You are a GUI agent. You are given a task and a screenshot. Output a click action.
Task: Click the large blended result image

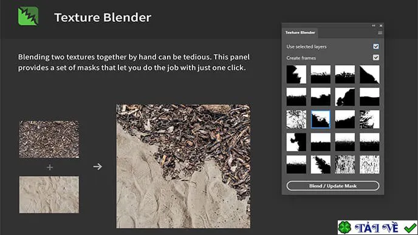(x=183, y=166)
